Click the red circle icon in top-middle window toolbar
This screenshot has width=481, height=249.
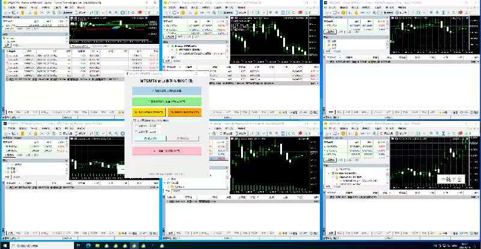coord(300,13)
